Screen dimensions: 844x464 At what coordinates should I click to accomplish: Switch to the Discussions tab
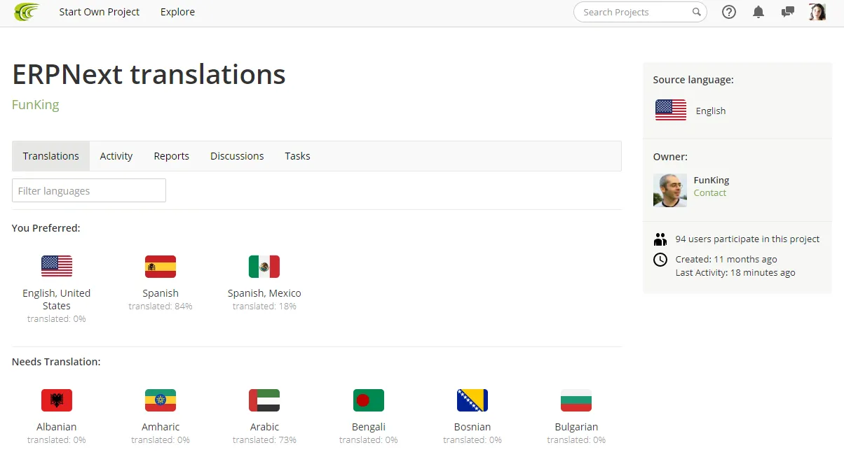pos(237,156)
